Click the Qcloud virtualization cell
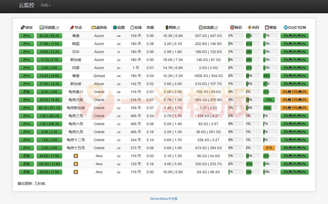 tap(99, 76)
